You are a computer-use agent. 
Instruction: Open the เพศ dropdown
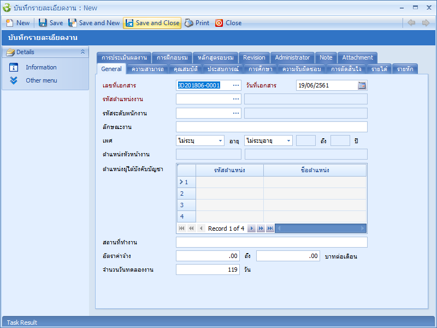tap(220, 140)
